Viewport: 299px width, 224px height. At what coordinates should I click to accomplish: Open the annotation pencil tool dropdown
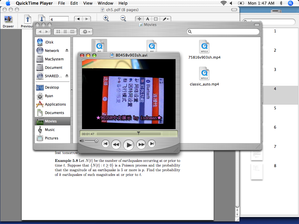coord(165,19)
